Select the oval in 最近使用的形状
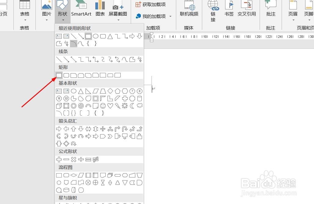Screen dimensions: 314x204 (x=96, y=36)
